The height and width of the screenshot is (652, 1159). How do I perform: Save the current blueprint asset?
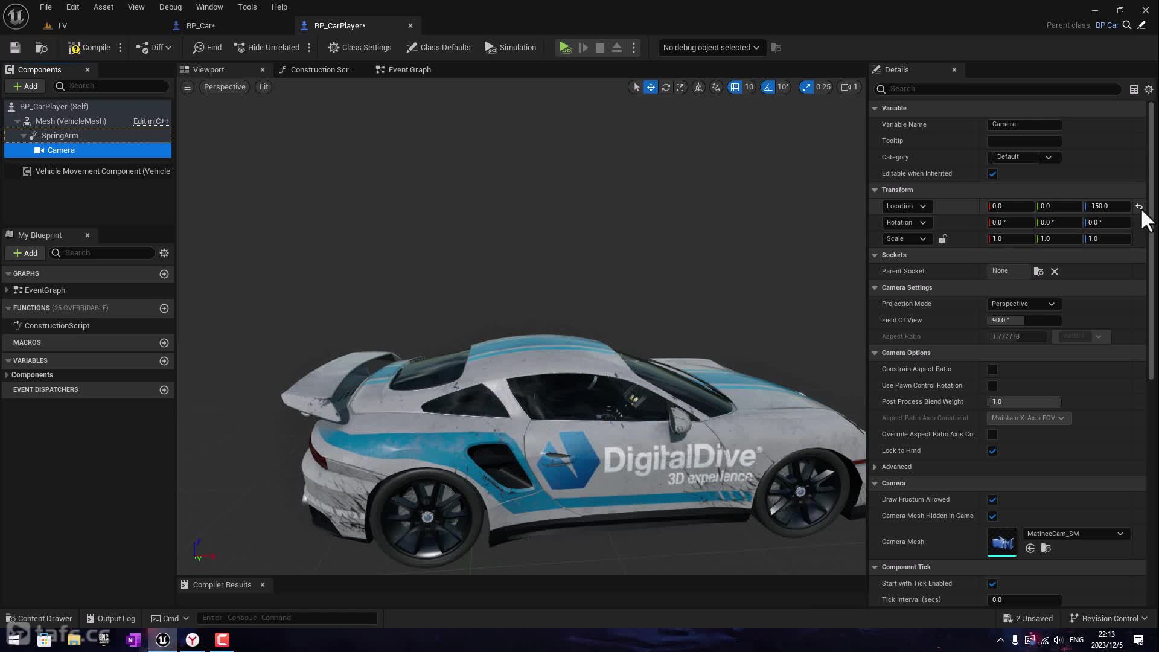tap(15, 48)
